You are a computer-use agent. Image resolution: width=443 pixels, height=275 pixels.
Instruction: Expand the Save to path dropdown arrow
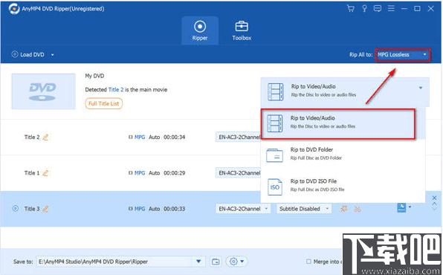(x=198, y=262)
